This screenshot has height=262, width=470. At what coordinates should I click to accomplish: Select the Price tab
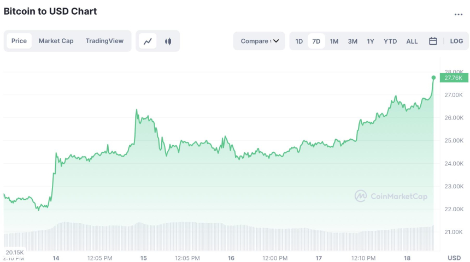[19, 41]
